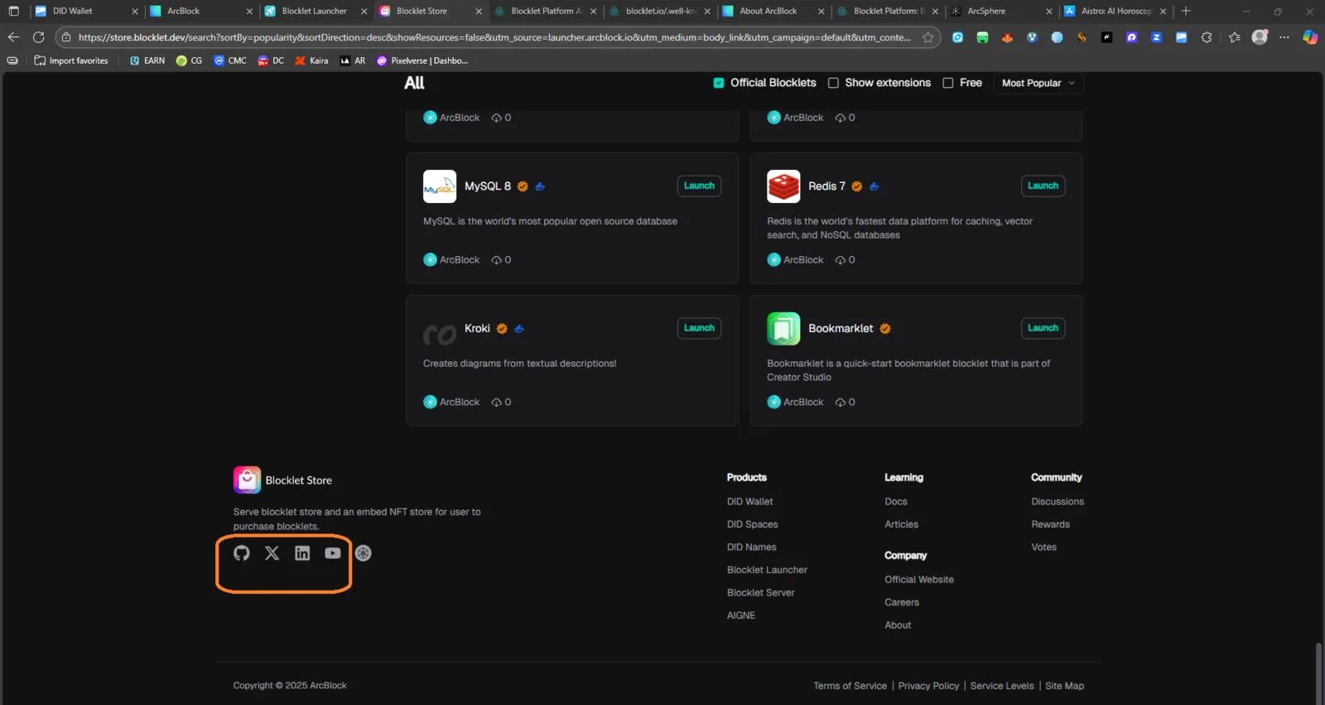Open the Pixelverse Dashboard bookmark

pos(422,60)
